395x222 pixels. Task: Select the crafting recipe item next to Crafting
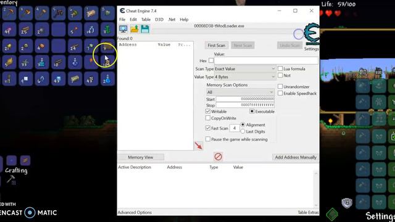pos(25,160)
